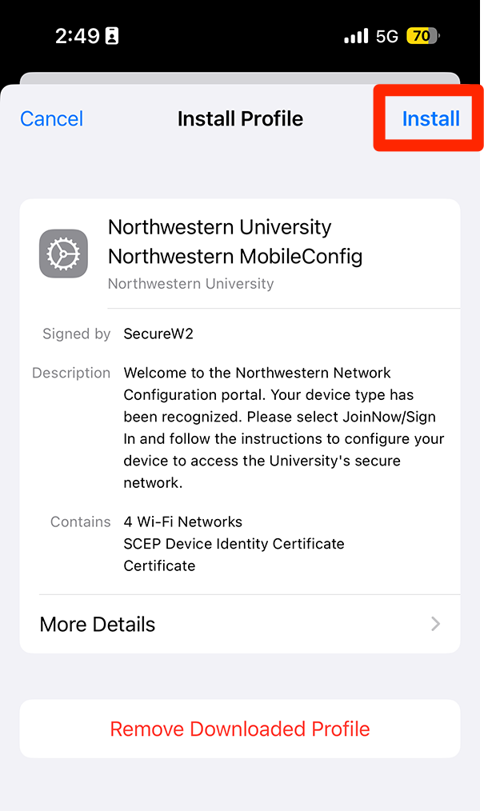Tap the SCEP Device Identity Certificate entry

(x=234, y=544)
